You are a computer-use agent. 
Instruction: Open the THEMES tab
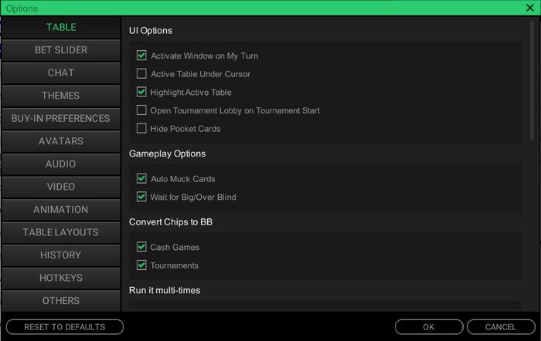(61, 96)
